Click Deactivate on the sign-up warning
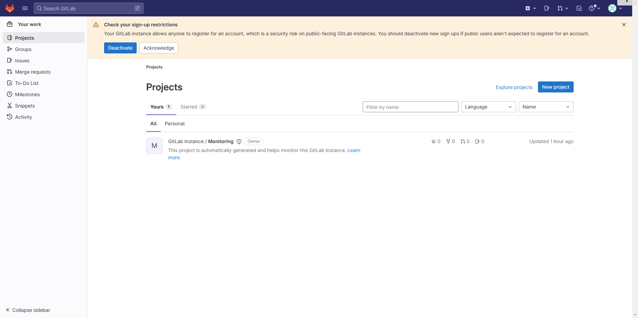 pos(120,48)
